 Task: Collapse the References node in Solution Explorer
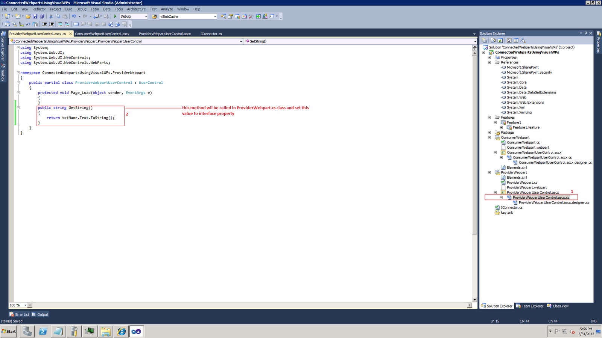(x=489, y=62)
